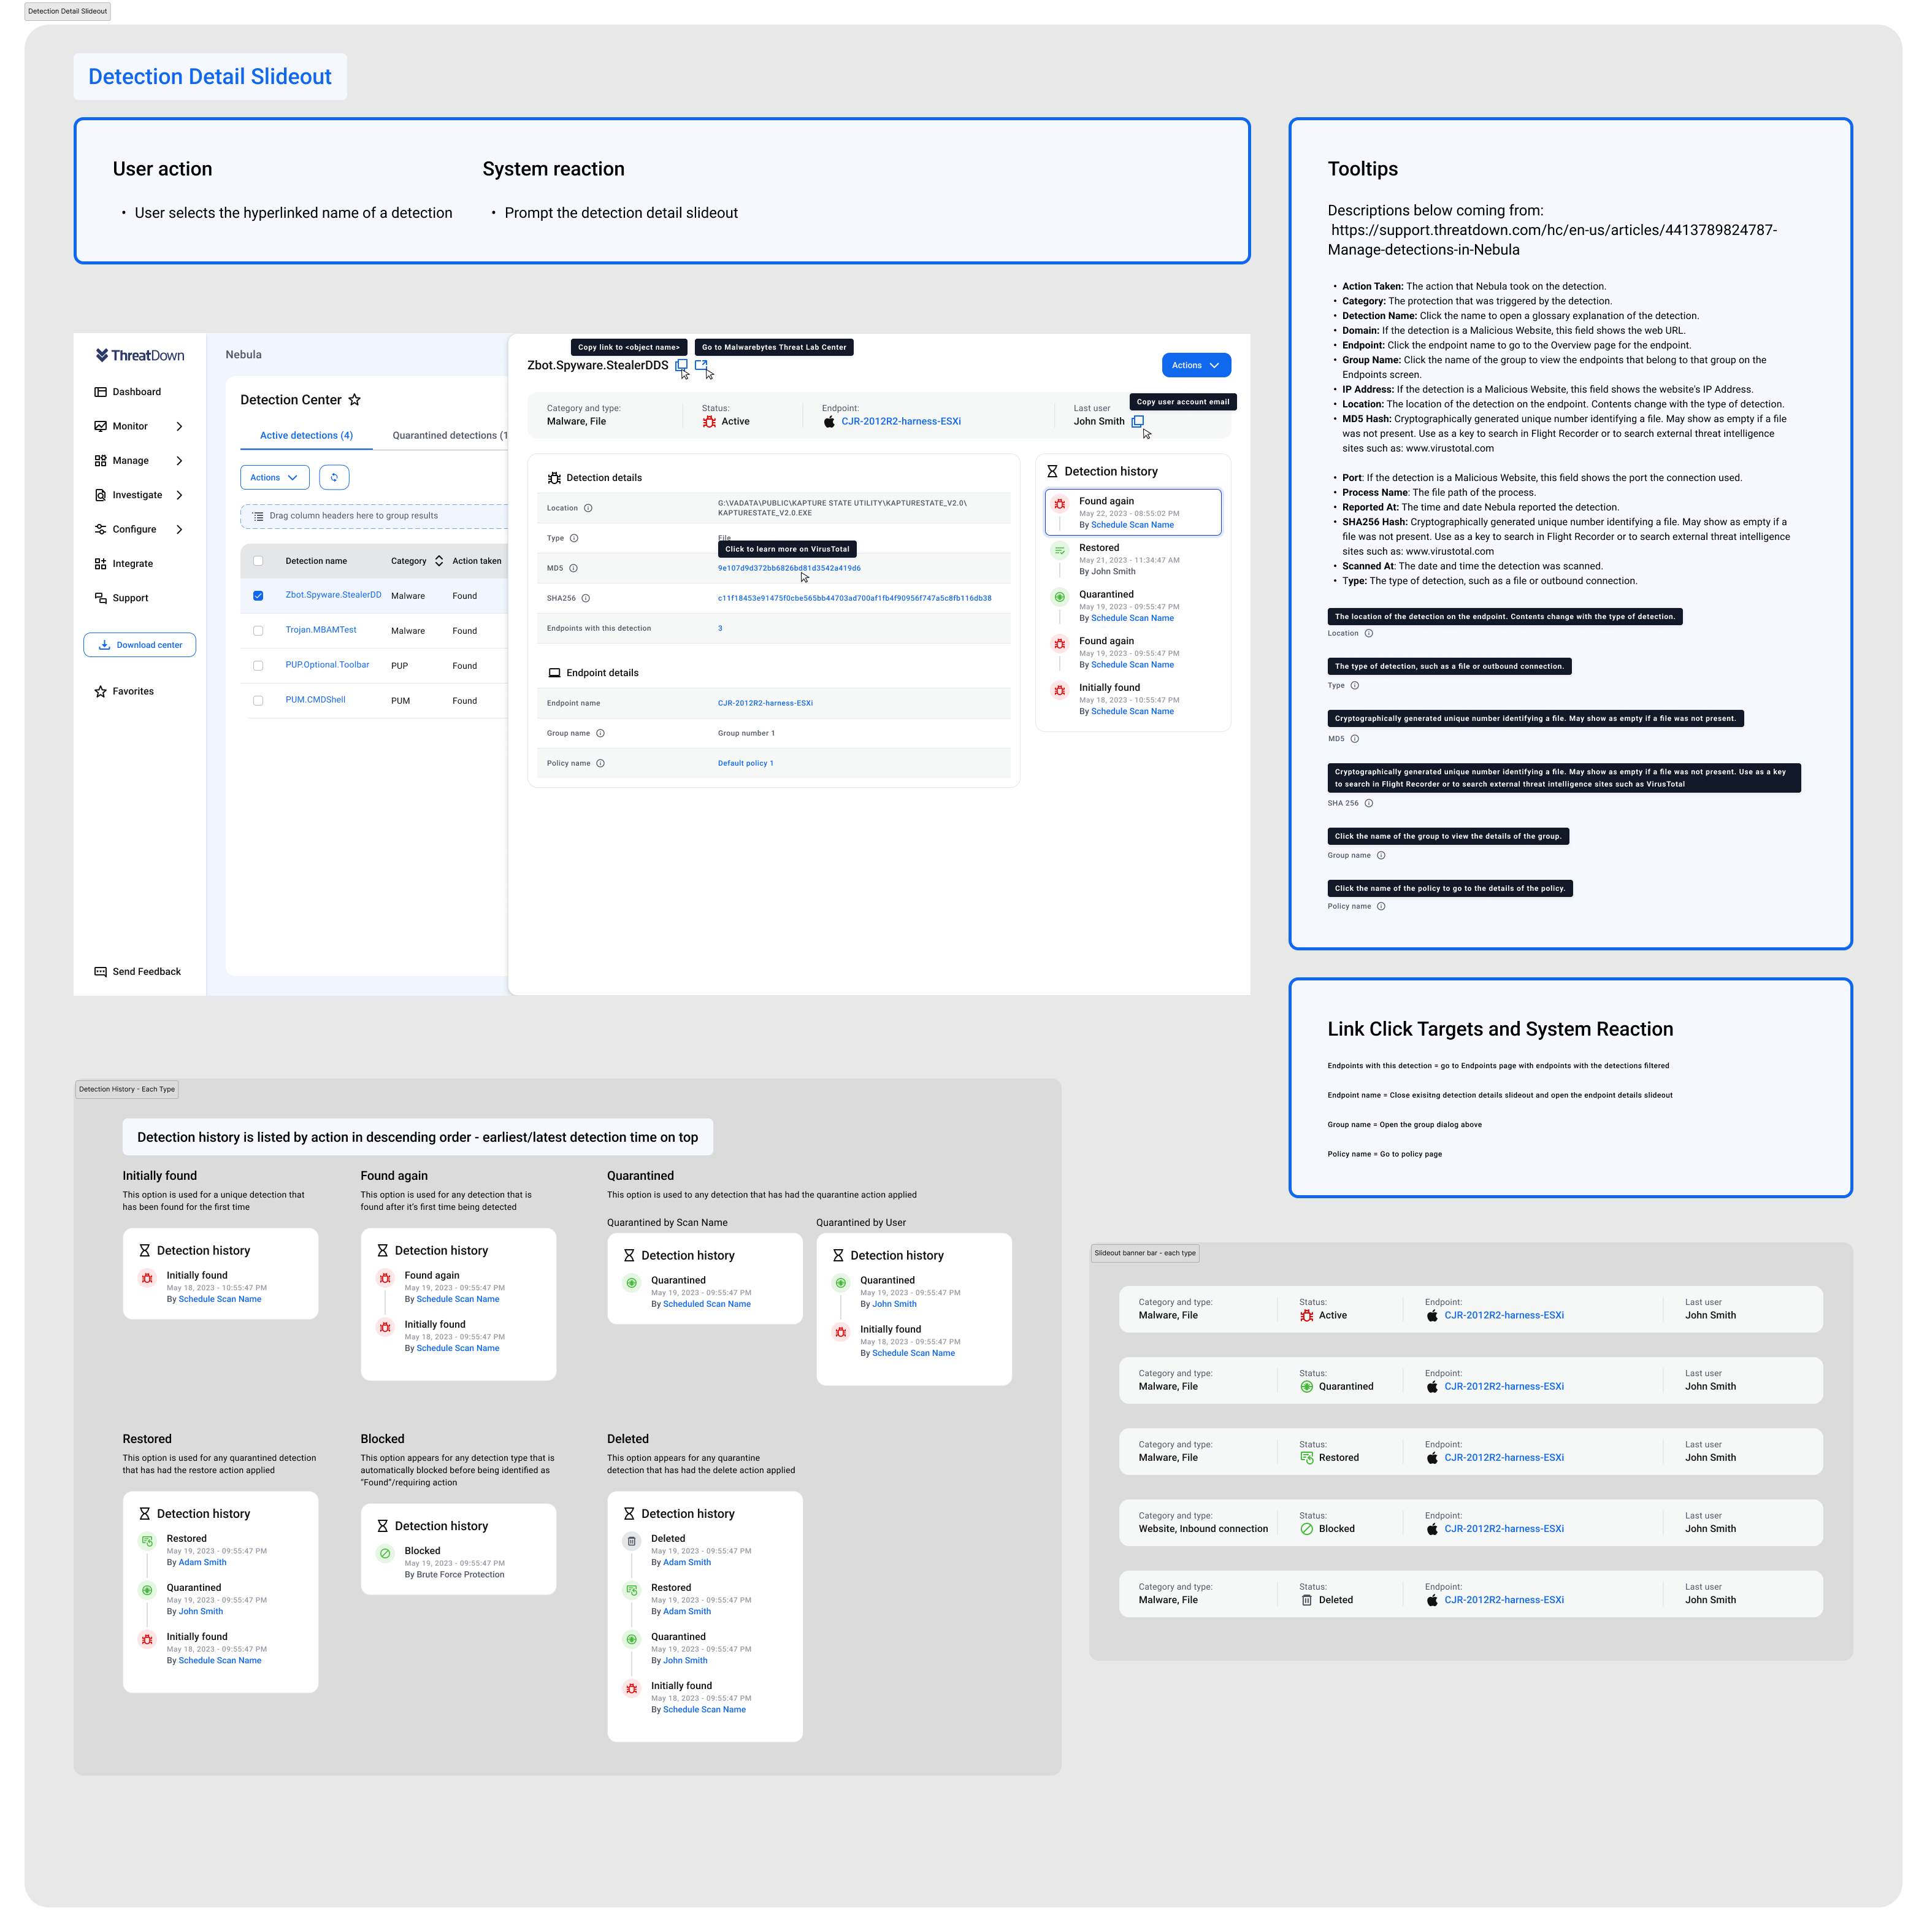This screenshot has height=1932, width=1927.
Task: Click the info icon next to Location
Action: (588, 508)
